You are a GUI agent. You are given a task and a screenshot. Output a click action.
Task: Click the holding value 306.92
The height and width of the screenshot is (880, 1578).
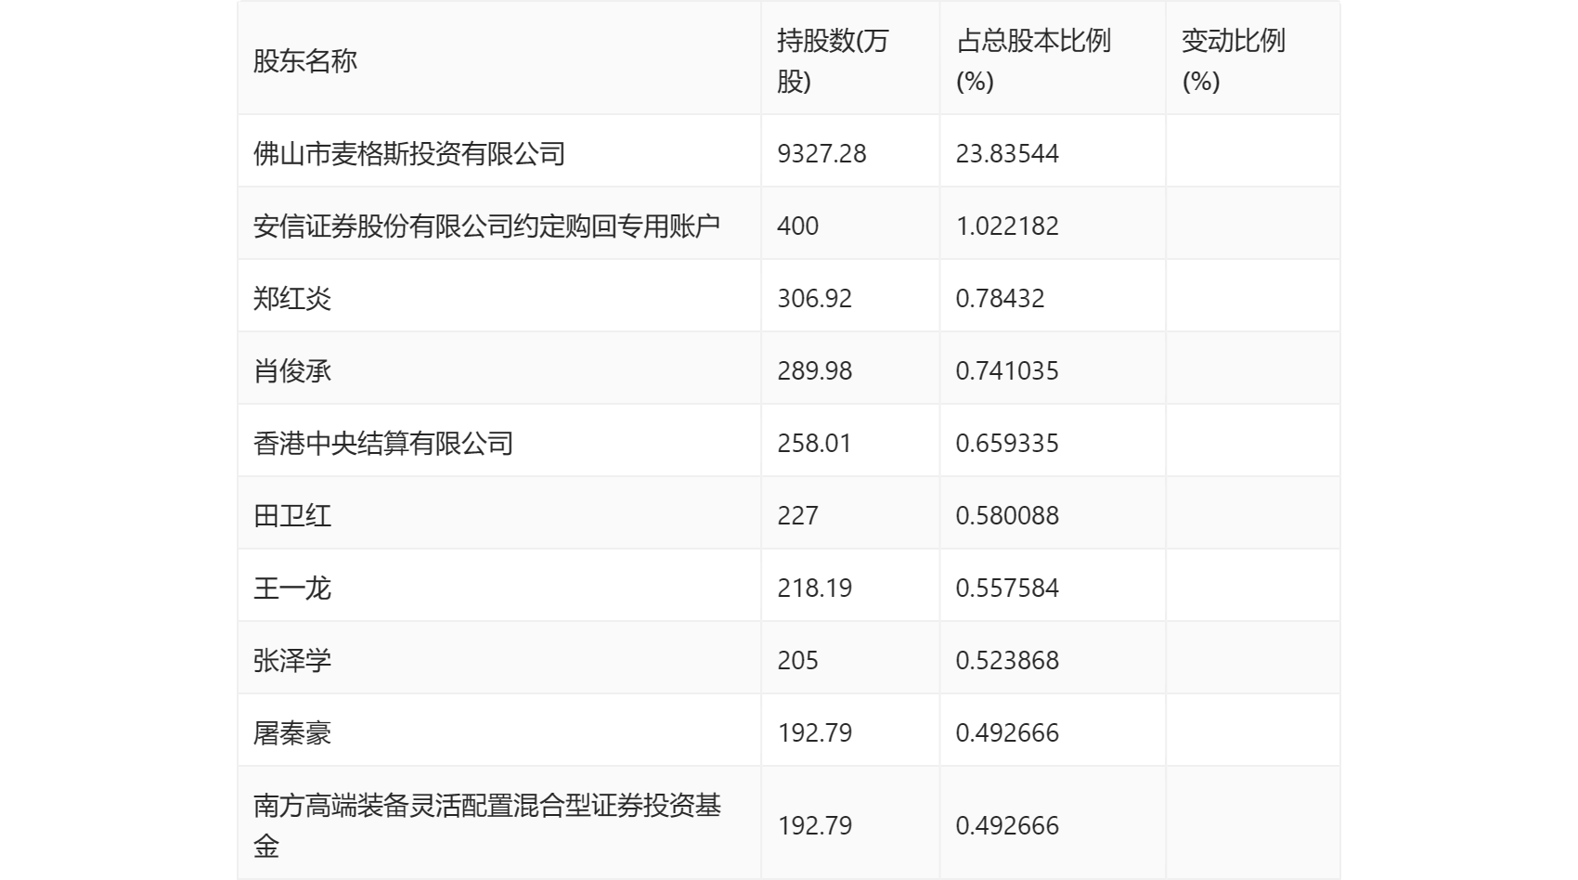point(814,298)
